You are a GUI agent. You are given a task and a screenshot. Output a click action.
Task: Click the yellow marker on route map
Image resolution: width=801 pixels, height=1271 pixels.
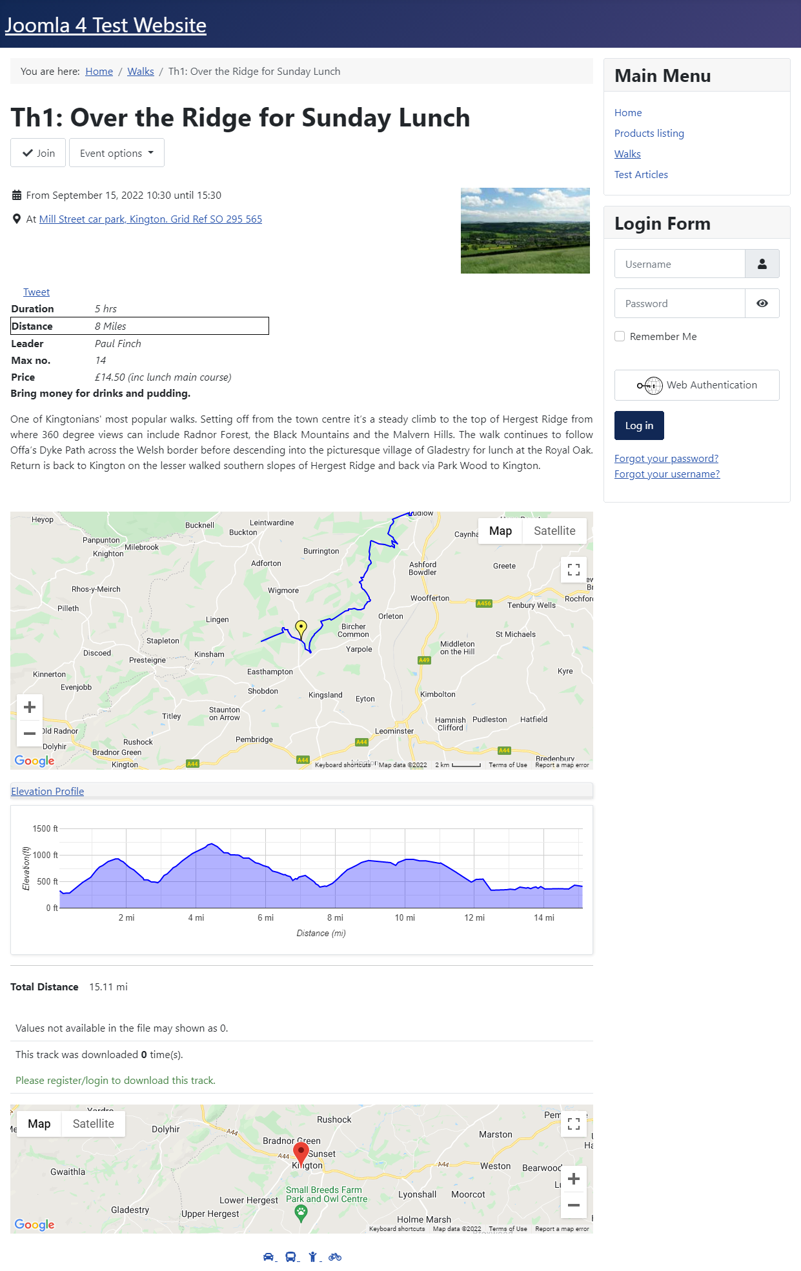301,627
